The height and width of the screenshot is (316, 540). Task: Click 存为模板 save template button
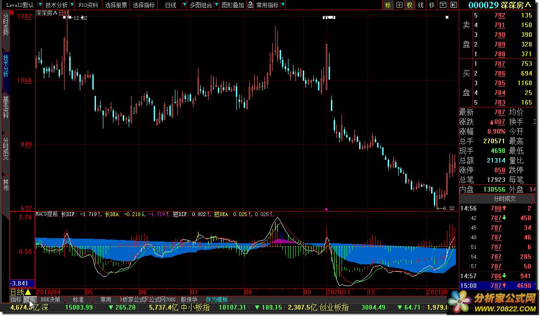click(216, 299)
